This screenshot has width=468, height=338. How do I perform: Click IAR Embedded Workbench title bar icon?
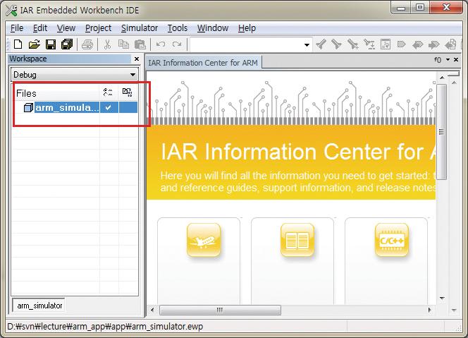point(11,11)
